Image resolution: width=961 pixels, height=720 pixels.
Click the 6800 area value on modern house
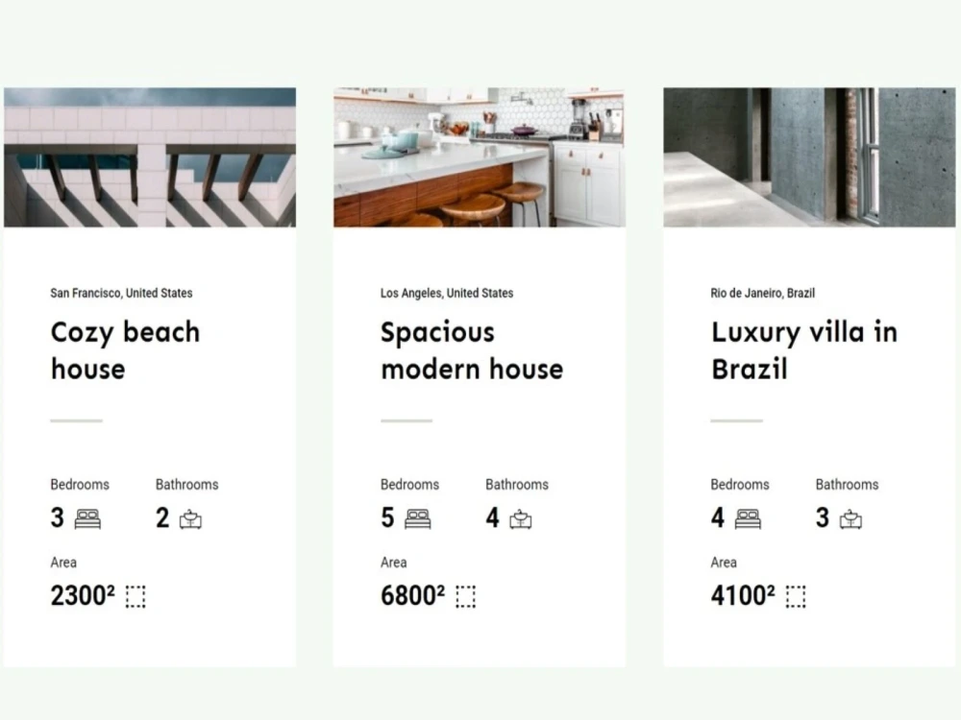412,595
